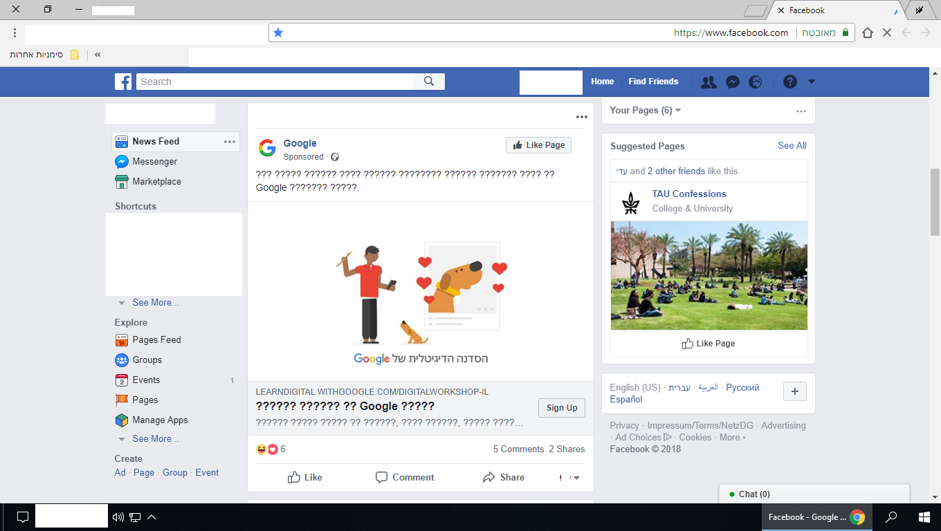
Task: Open Messenger icon in top bar
Action: click(733, 82)
